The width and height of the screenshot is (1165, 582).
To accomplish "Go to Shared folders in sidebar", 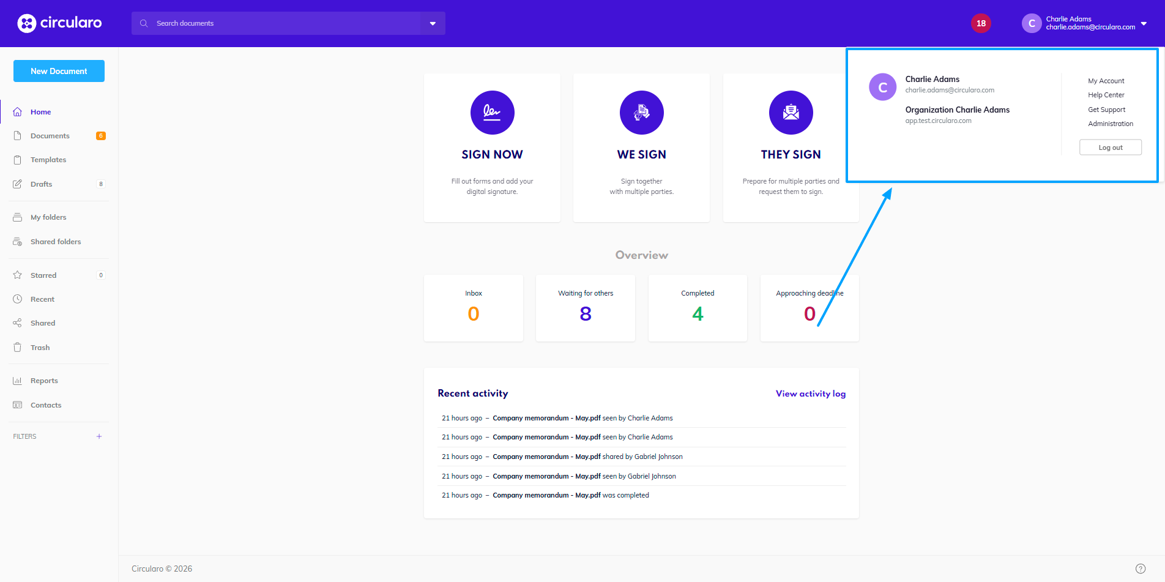I will [55, 242].
